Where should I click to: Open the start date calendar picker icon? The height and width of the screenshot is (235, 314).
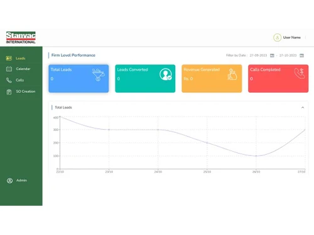point(272,55)
